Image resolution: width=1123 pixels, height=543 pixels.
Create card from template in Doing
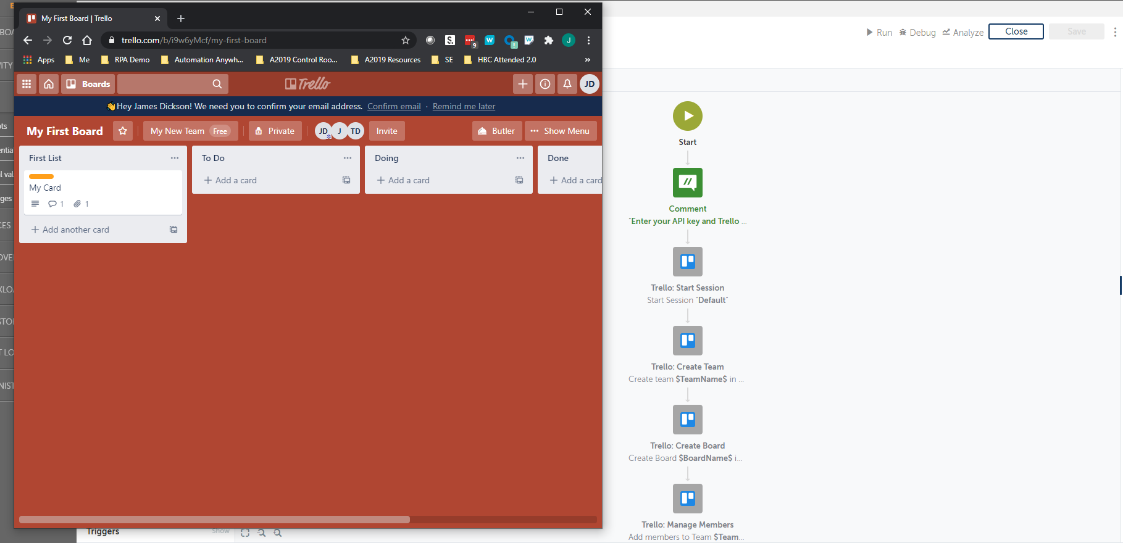(x=519, y=180)
